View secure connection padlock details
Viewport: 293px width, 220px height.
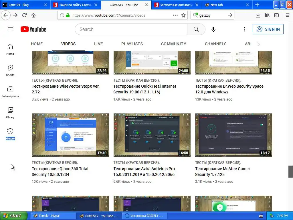68,15
